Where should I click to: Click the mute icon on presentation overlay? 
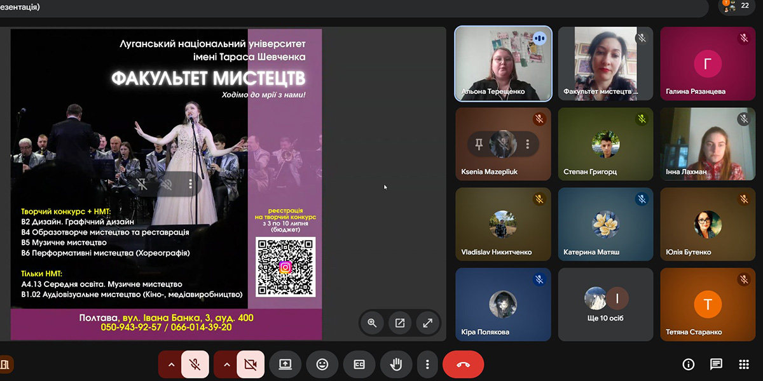(x=167, y=184)
